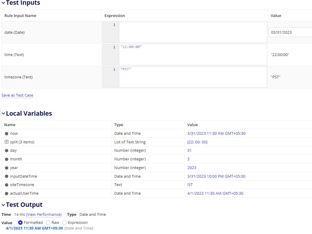Open the View Performance link
312x234 pixels.
point(44,214)
